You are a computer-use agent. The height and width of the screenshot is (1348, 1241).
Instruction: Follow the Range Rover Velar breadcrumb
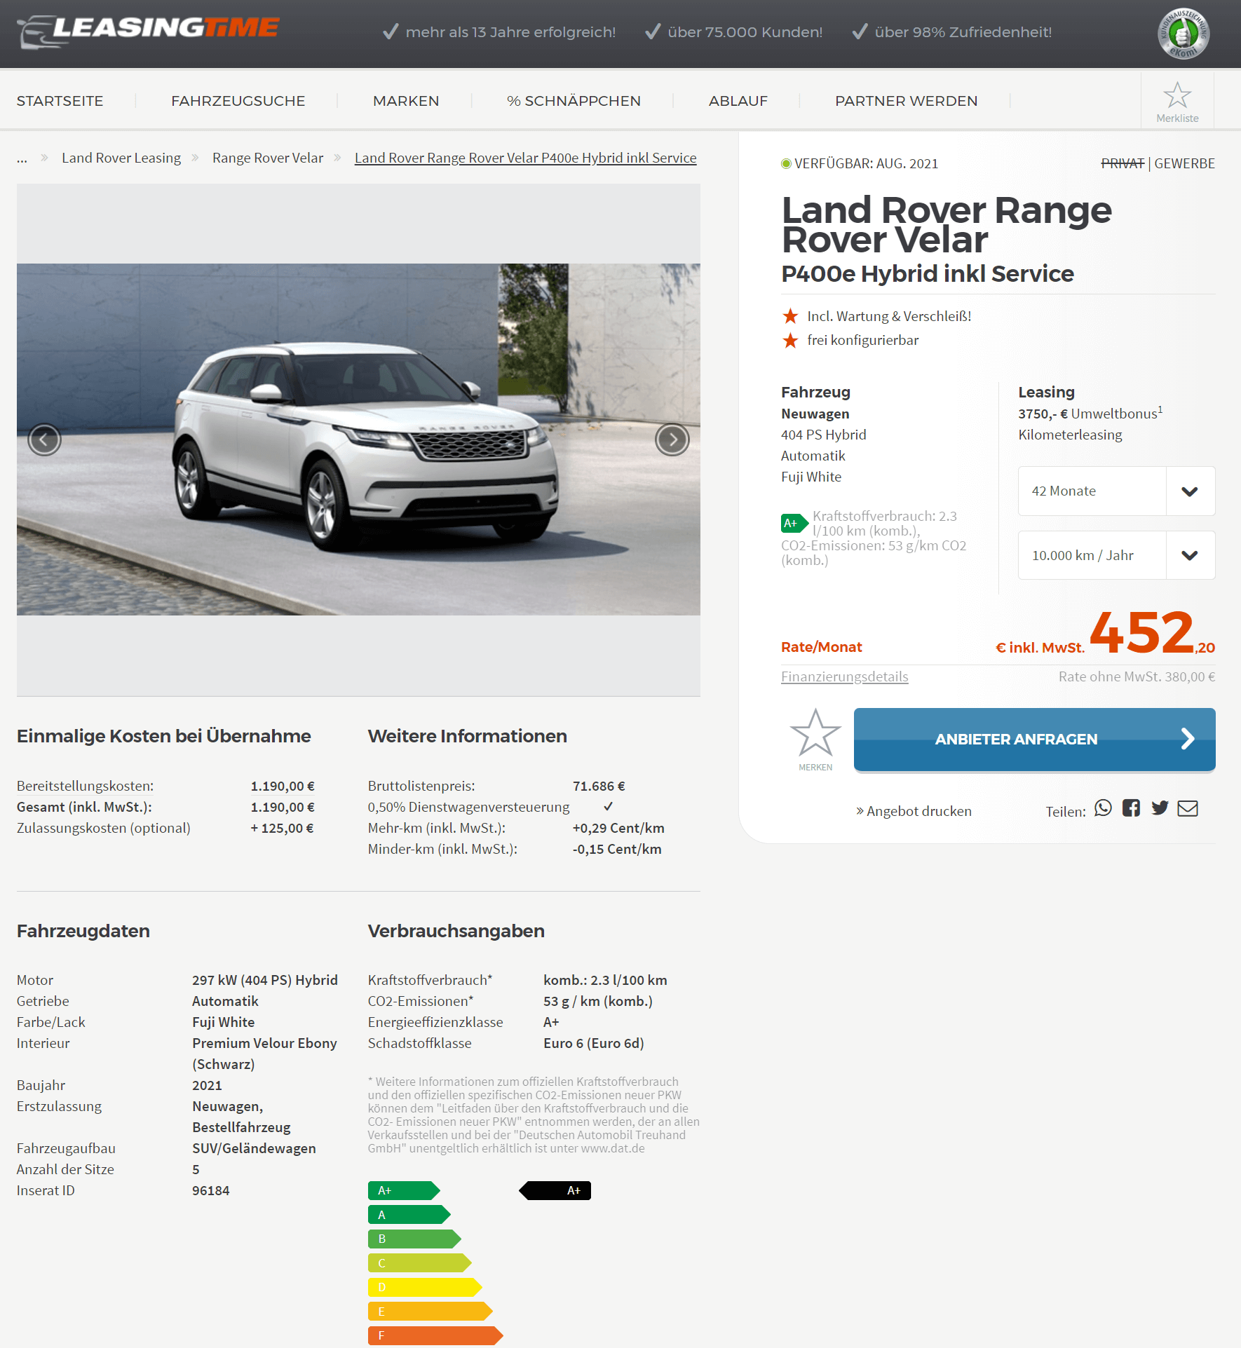(268, 158)
